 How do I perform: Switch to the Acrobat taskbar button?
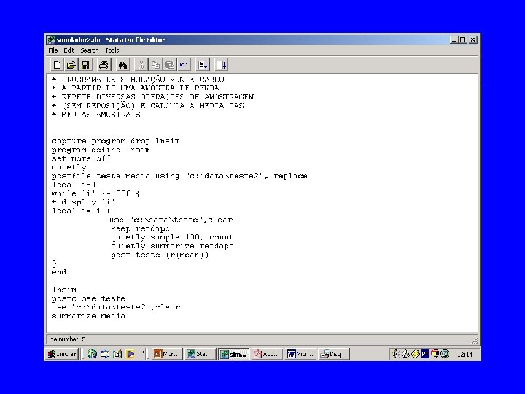(x=267, y=354)
